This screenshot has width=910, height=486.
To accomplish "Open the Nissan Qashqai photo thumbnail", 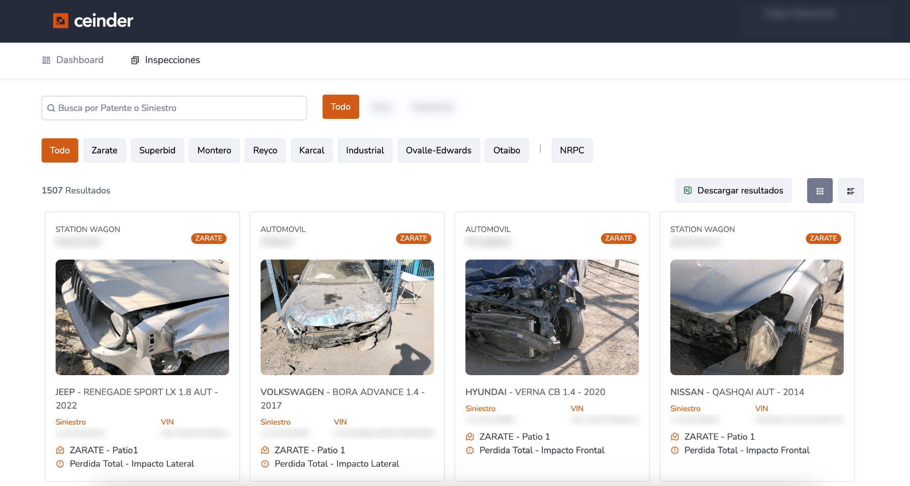I will coord(757,317).
